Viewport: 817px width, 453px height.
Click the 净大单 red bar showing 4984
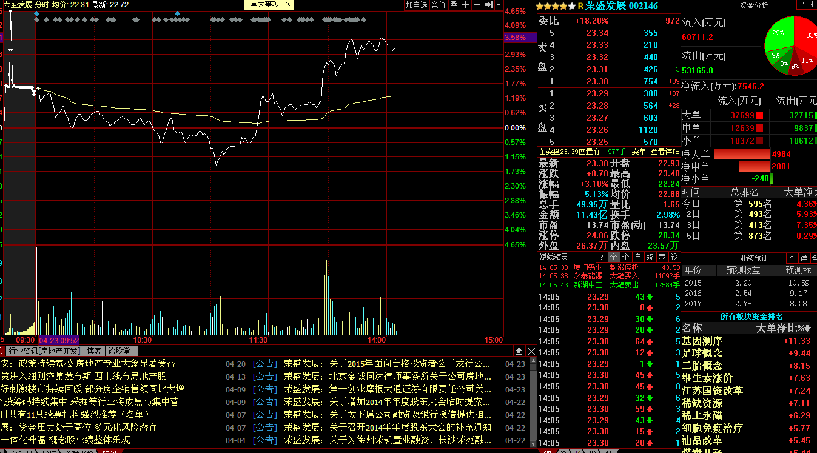click(x=742, y=154)
